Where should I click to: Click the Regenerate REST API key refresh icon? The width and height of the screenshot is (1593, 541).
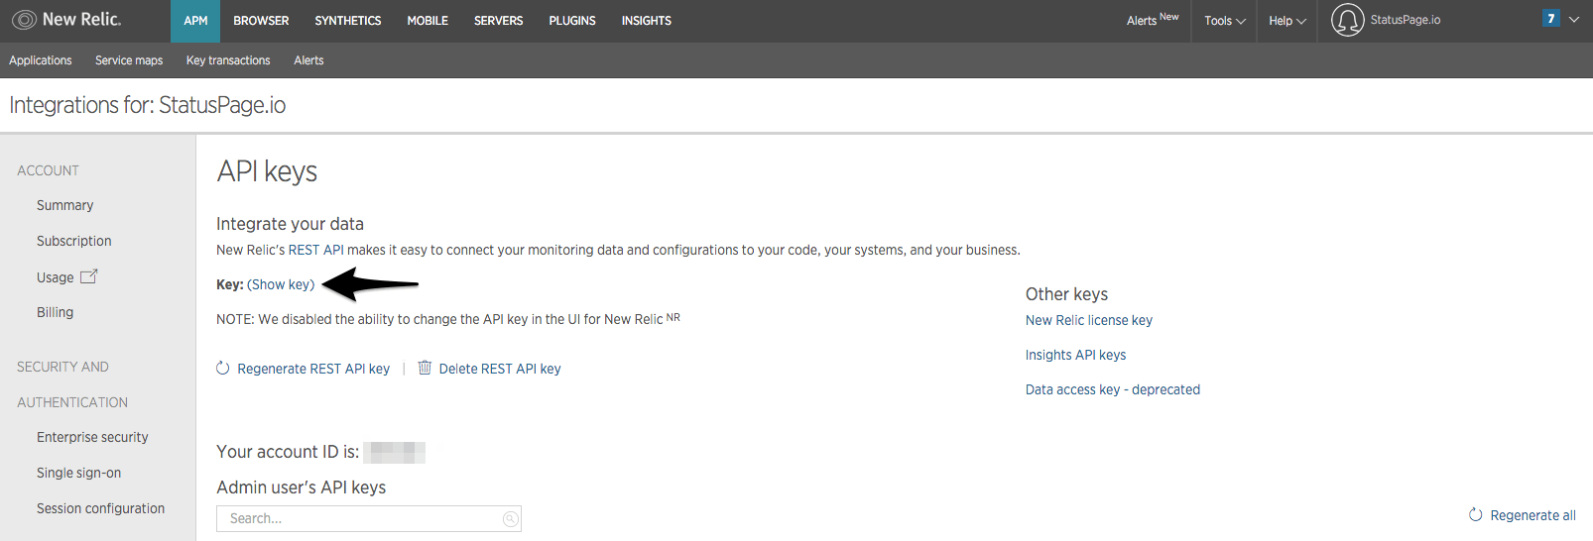click(x=223, y=369)
